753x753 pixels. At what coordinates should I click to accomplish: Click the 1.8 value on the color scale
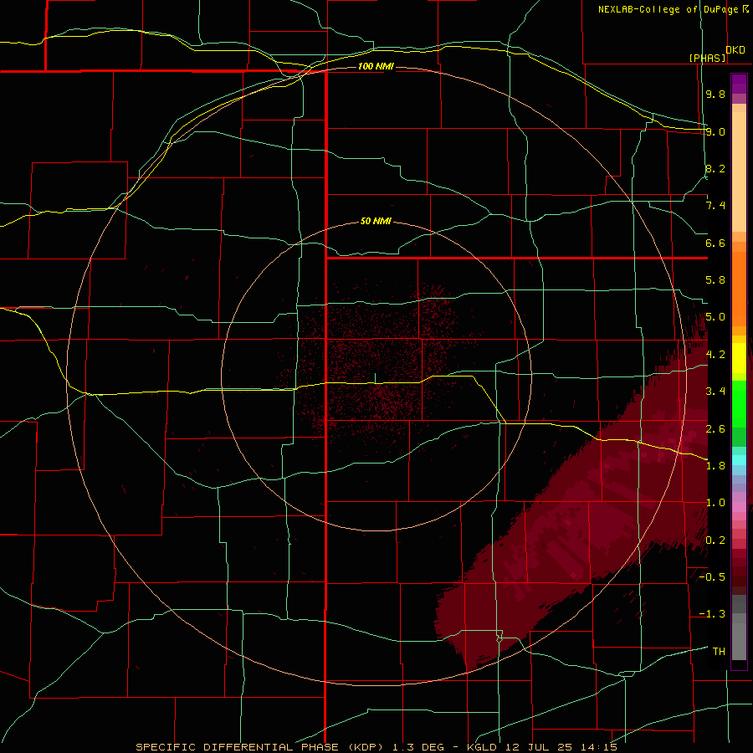[715, 466]
